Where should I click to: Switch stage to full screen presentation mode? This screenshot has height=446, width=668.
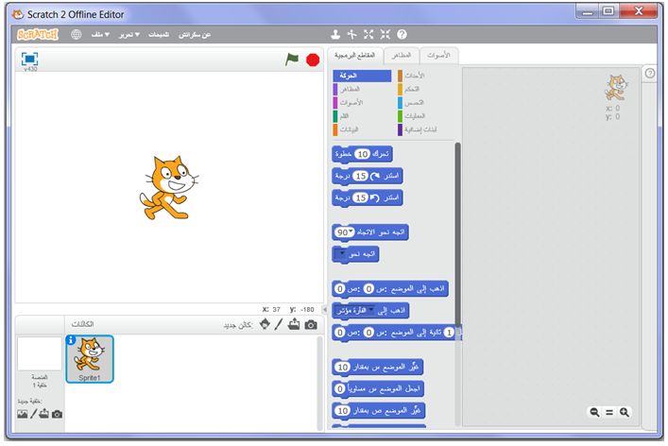[x=30, y=60]
